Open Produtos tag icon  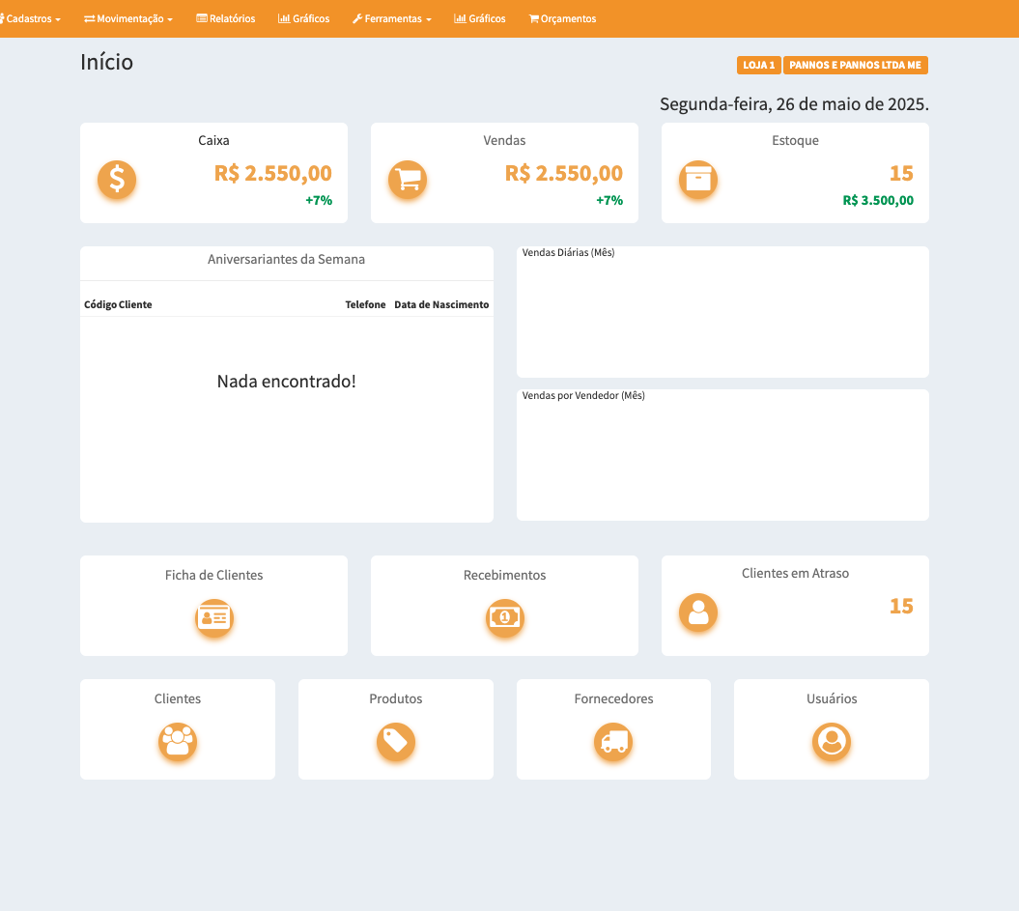pos(395,741)
